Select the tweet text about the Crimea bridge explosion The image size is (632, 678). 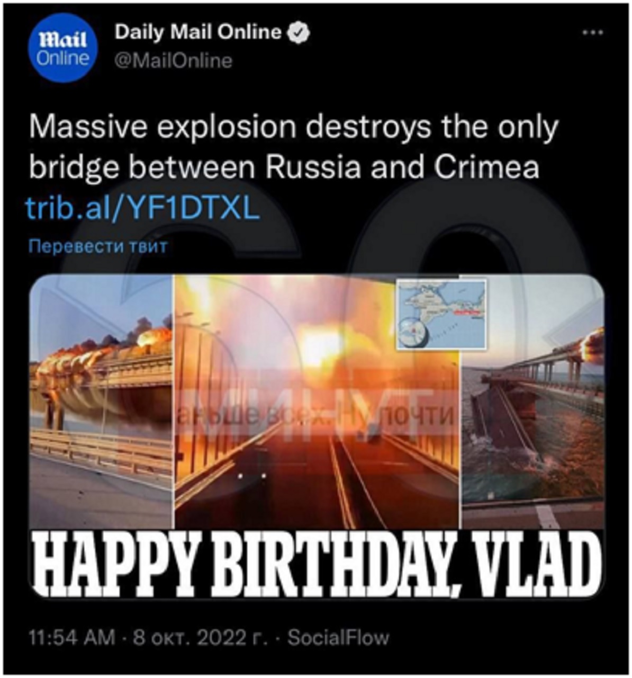pos(293,147)
